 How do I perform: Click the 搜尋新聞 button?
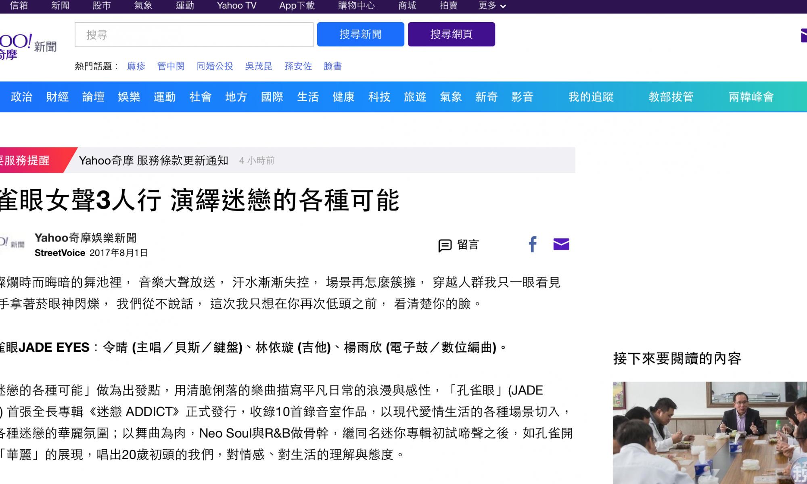(360, 34)
